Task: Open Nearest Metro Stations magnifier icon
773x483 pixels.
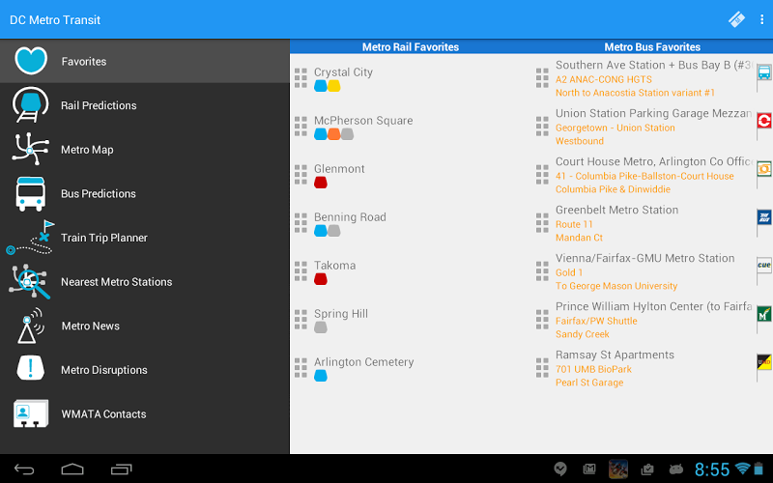Action: tap(29, 281)
